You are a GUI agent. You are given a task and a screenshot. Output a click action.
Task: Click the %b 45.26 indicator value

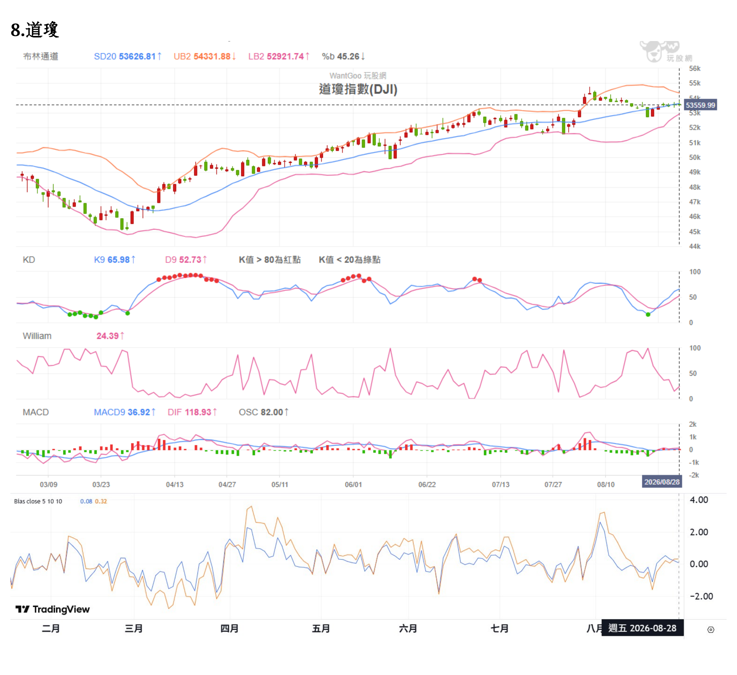click(x=343, y=56)
